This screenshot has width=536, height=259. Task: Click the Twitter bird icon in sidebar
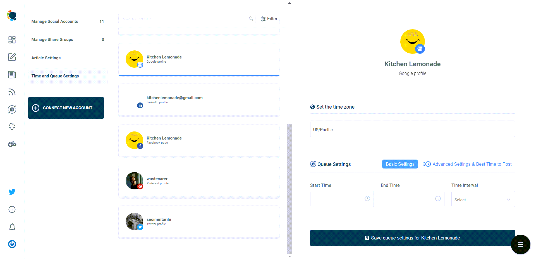12,192
